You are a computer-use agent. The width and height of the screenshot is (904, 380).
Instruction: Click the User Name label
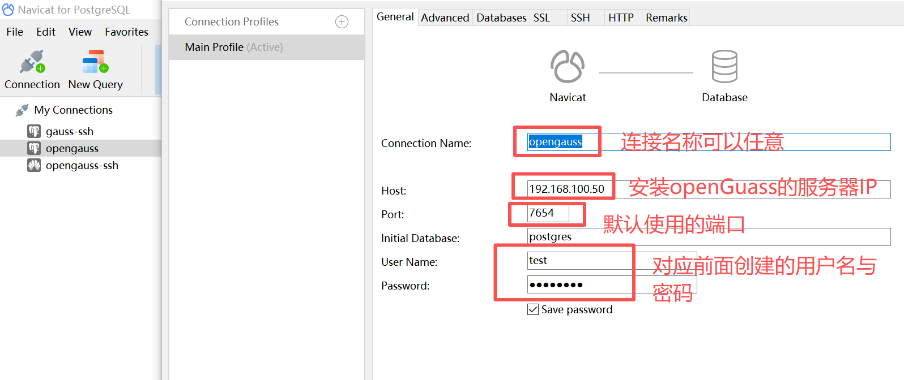pos(409,262)
